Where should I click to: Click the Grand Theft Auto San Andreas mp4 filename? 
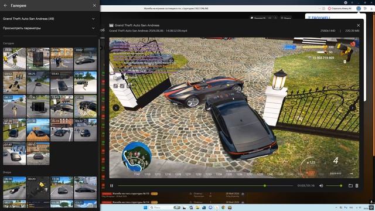coord(148,31)
